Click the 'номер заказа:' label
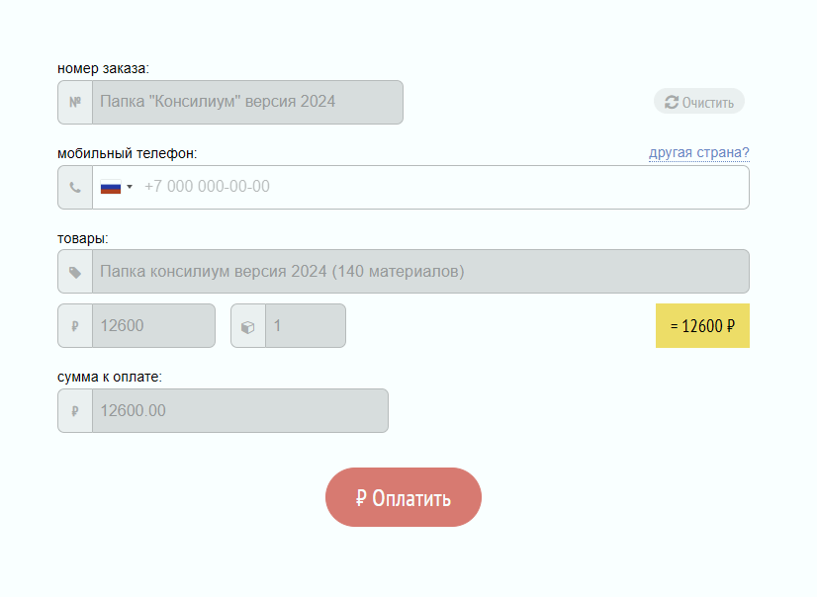 [103, 69]
